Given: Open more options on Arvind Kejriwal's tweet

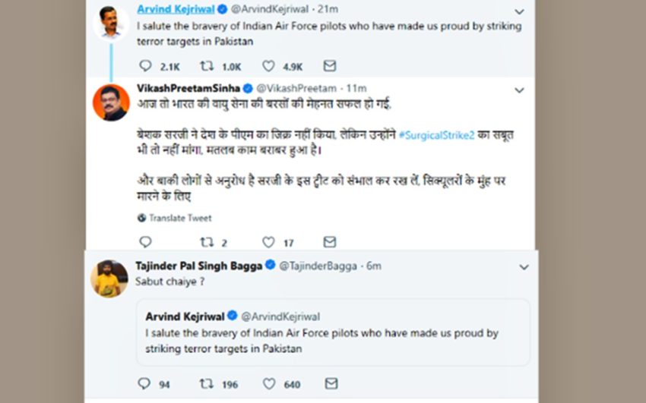Looking at the screenshot, I should 519,11.
